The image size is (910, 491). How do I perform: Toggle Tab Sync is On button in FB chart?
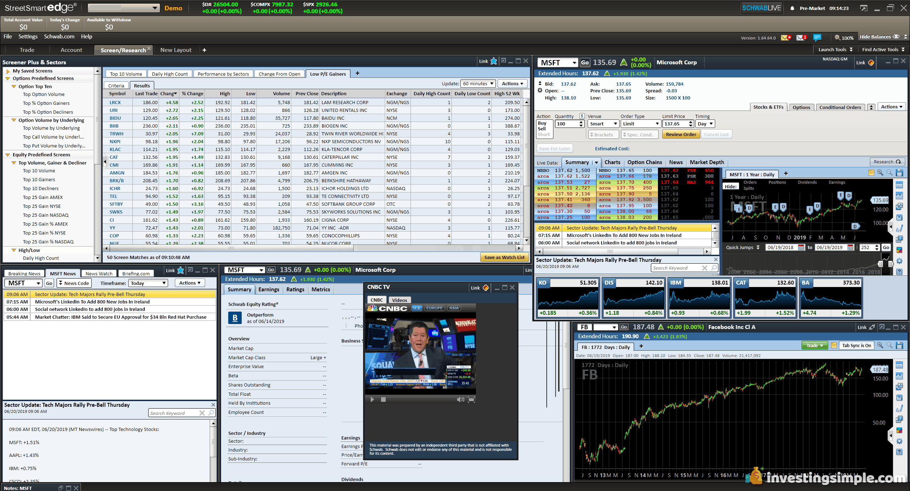click(x=856, y=345)
